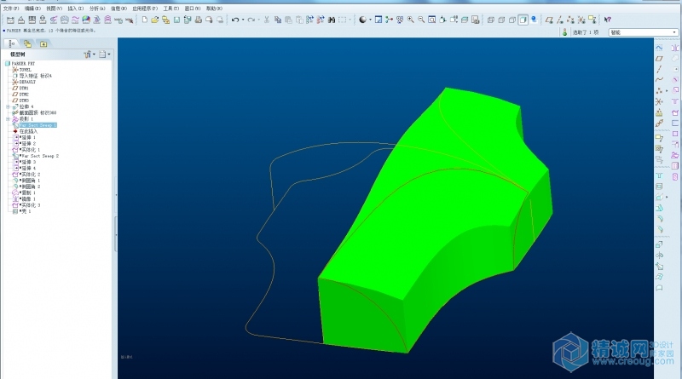Image resolution: width=682 pixels, height=379 pixels.
Task: Click the 在此插入 insert marker
Action: coord(26,131)
